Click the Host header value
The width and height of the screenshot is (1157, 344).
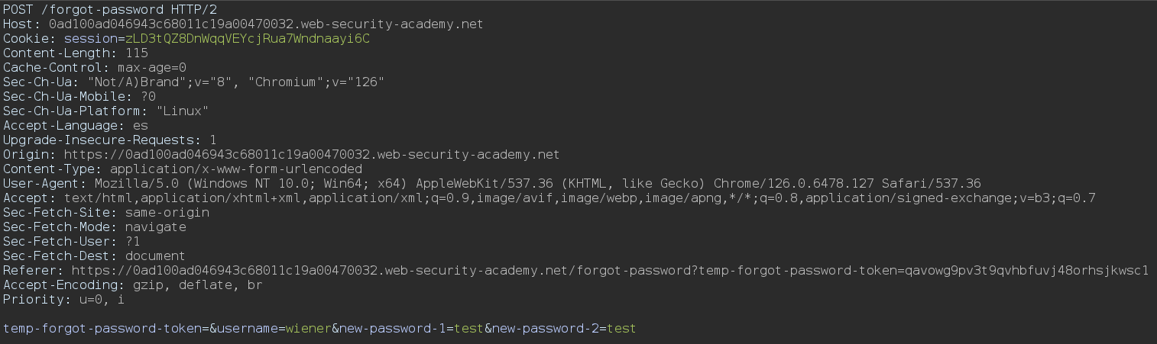click(265, 24)
